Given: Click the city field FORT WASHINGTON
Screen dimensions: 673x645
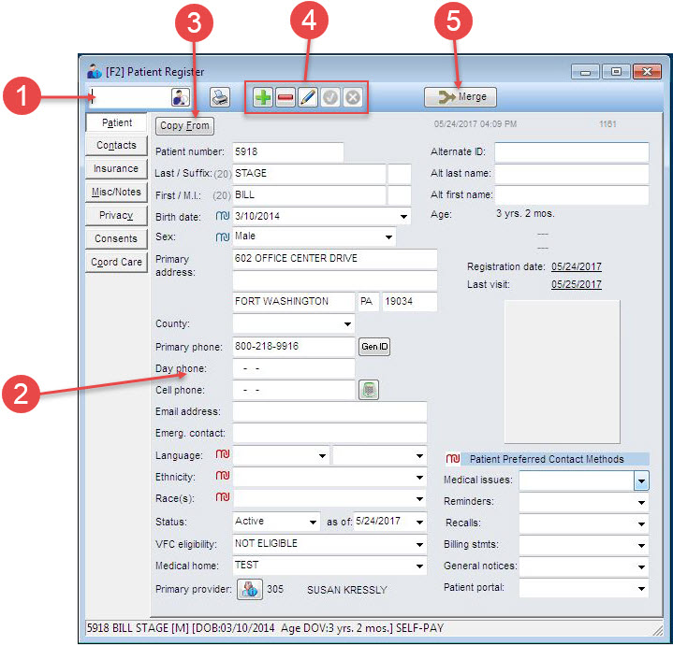Looking at the screenshot, I should pyautogui.click(x=294, y=302).
